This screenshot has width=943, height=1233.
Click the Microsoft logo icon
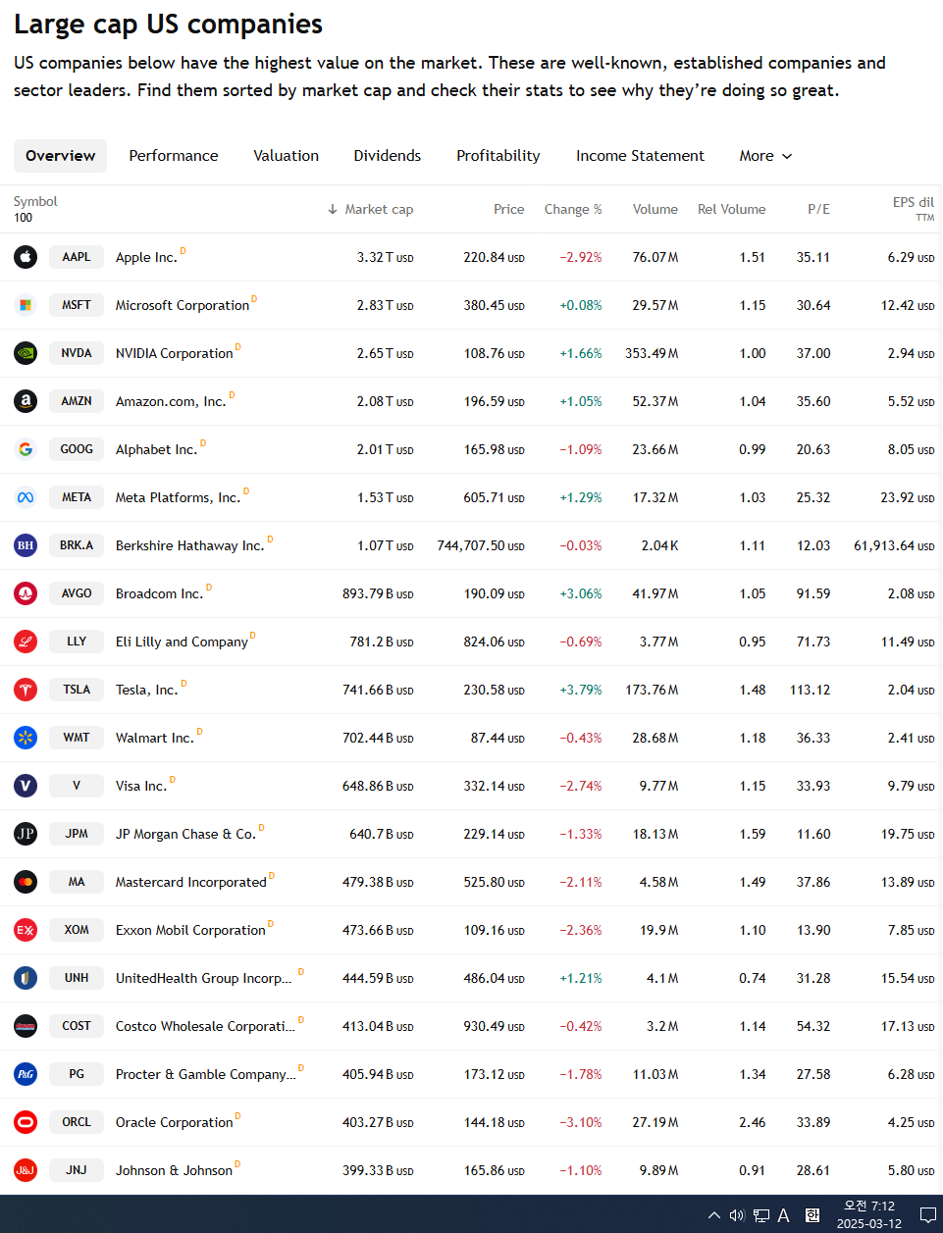pos(26,305)
